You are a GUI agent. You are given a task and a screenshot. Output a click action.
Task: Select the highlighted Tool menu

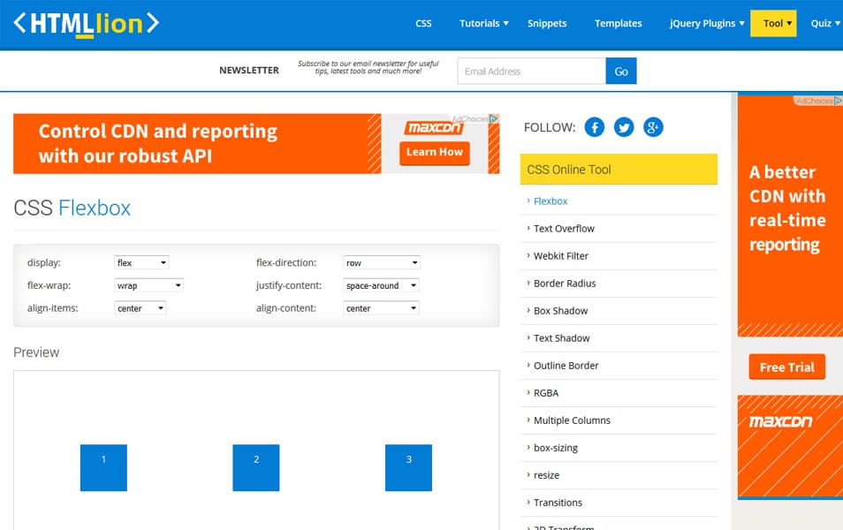pos(773,24)
